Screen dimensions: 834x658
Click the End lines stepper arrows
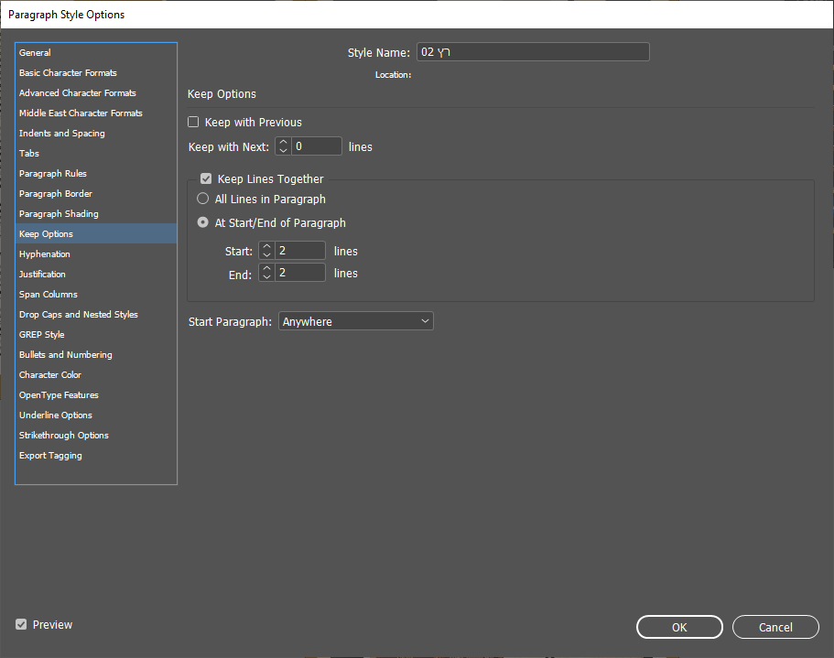pos(267,273)
